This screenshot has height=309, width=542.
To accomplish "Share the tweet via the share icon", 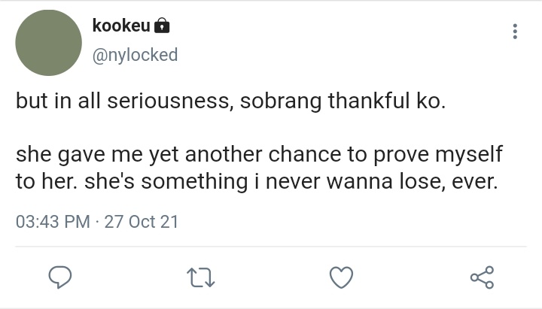I will (x=483, y=277).
